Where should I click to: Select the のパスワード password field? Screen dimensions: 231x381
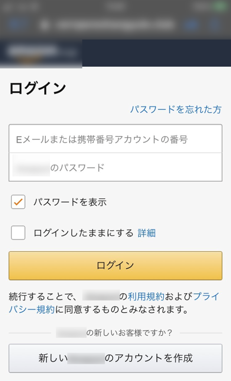click(x=115, y=167)
